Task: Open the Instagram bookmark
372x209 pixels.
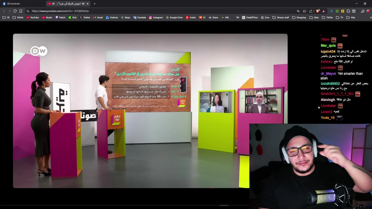Action: coord(156,17)
